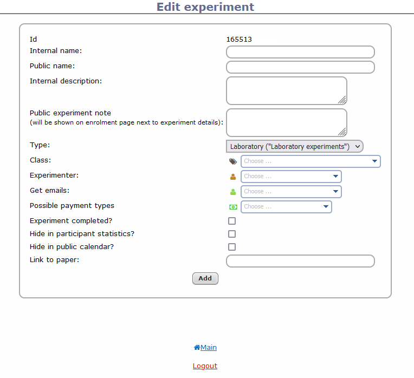Click the Link to paper input
Screen dimensions: 414x378
[300, 261]
